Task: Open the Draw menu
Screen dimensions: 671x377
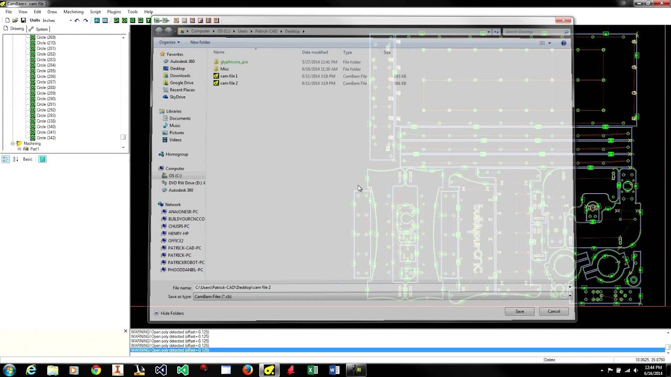Action: coord(52,12)
